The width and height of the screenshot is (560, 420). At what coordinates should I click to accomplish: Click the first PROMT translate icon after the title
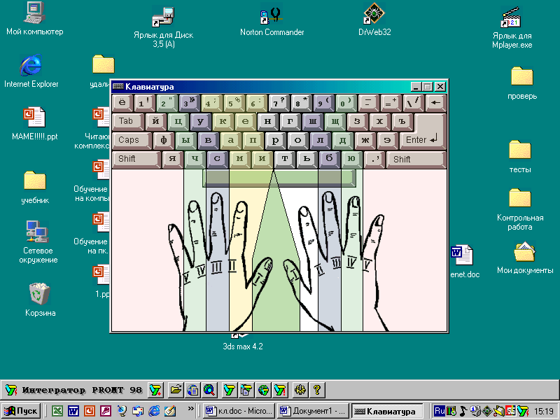tap(155, 390)
